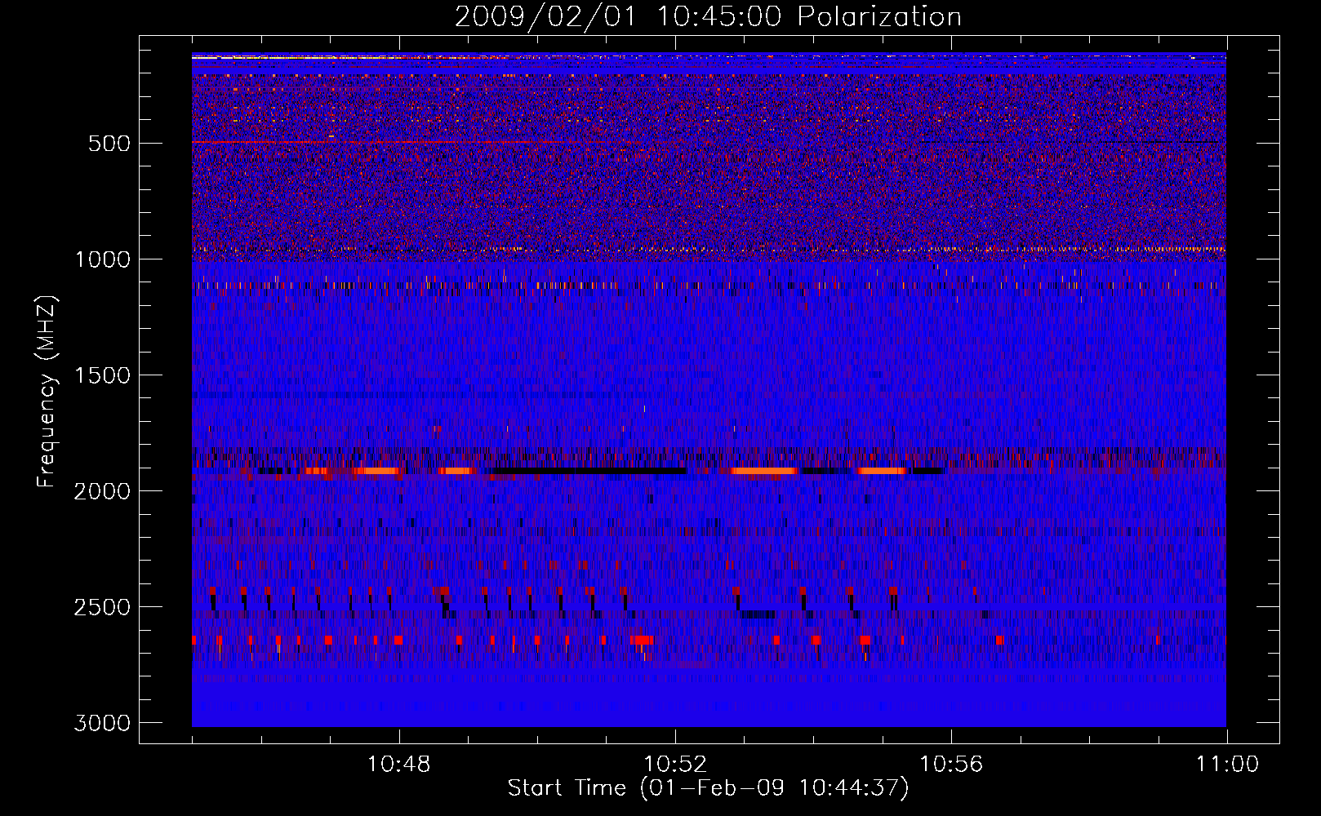This screenshot has width=1321, height=816.
Task: Click the 'Frequency (MHZ)' y-axis label
Action: 47,392
